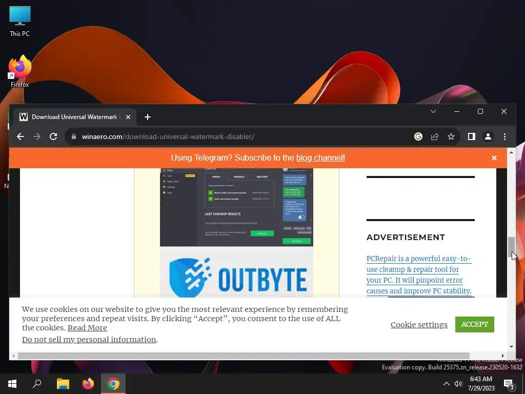Expand the tab search chevron

point(433,111)
